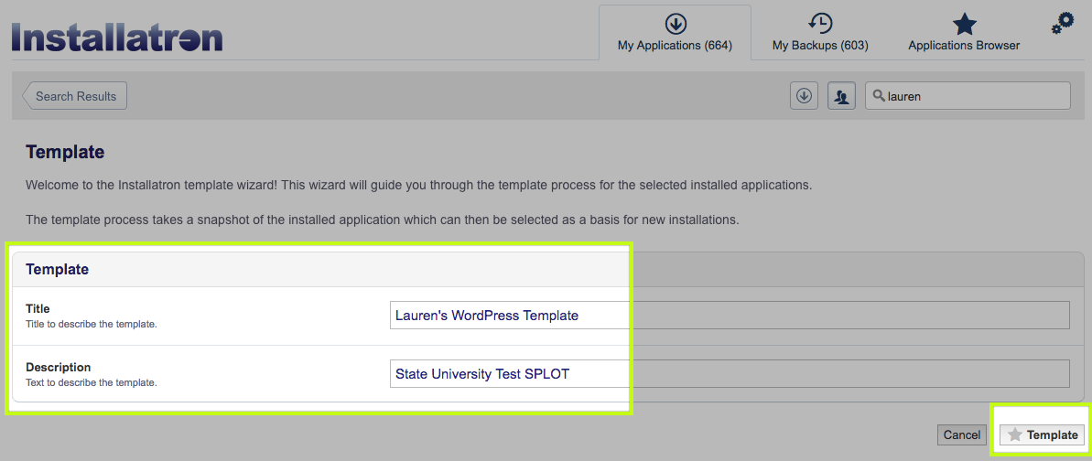Click the Title field label
The image size is (1092, 461).
(x=38, y=308)
